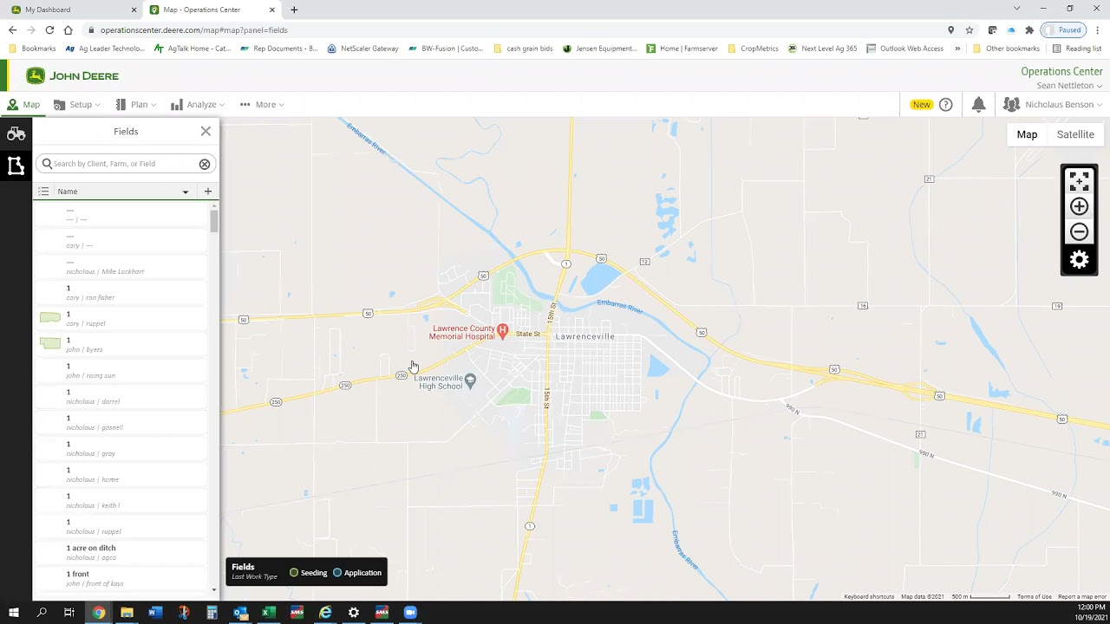
Task: Select field 1 nicholaus | gray
Action: 121,449
